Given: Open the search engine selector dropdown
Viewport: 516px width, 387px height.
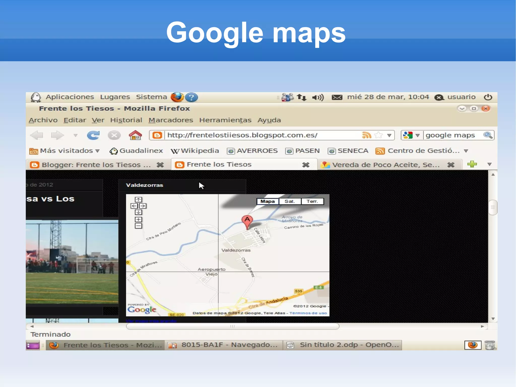Looking at the screenshot, I should [417, 135].
